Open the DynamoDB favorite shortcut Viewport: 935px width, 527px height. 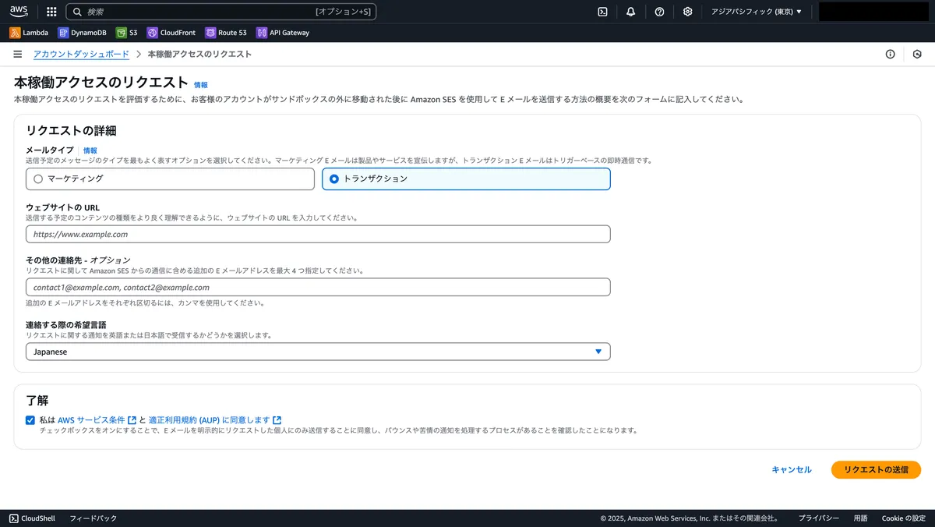pos(82,33)
